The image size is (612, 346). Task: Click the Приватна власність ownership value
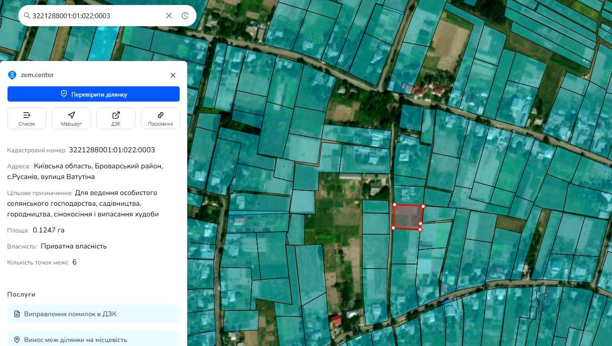click(74, 246)
